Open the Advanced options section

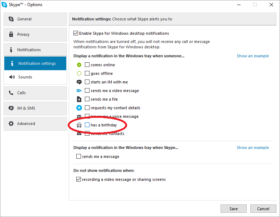click(35, 124)
